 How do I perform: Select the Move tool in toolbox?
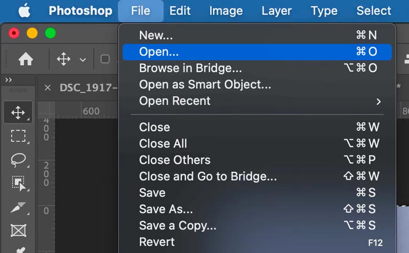point(18,112)
